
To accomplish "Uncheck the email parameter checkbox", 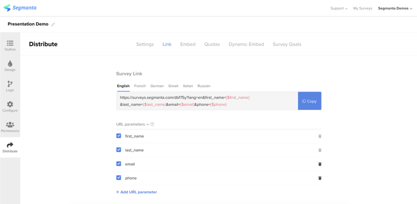I will click(119, 164).
